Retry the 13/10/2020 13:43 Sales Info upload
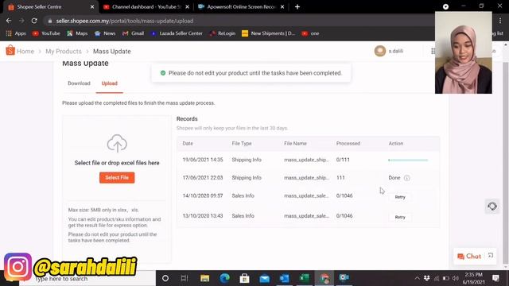This screenshot has height=286, width=509. click(x=400, y=217)
